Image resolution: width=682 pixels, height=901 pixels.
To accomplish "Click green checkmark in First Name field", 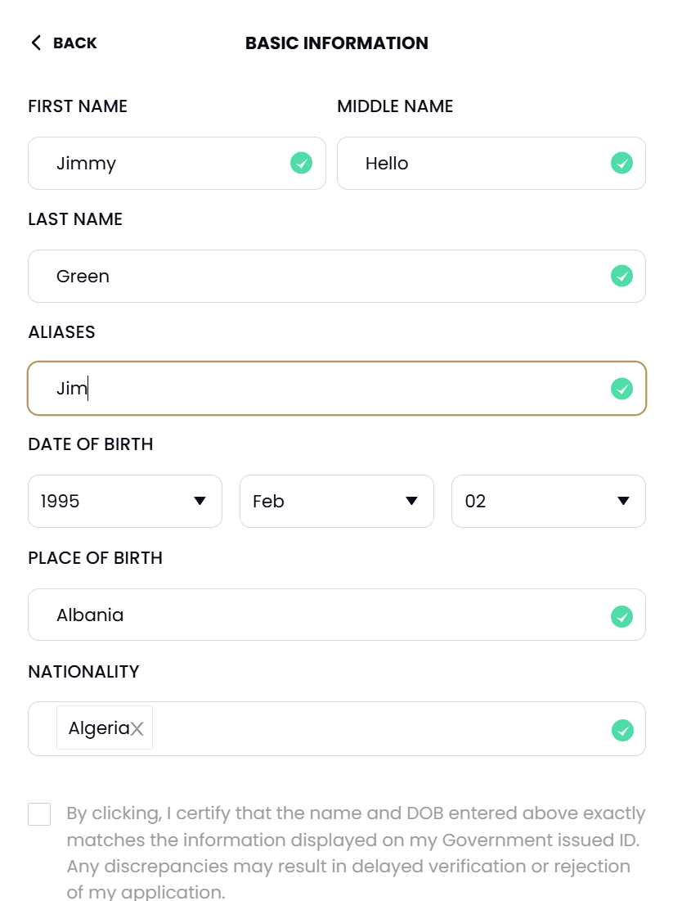I will point(302,163).
